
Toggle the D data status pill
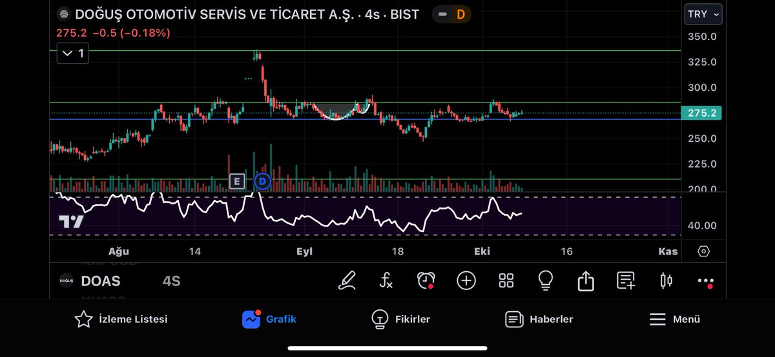click(x=451, y=14)
